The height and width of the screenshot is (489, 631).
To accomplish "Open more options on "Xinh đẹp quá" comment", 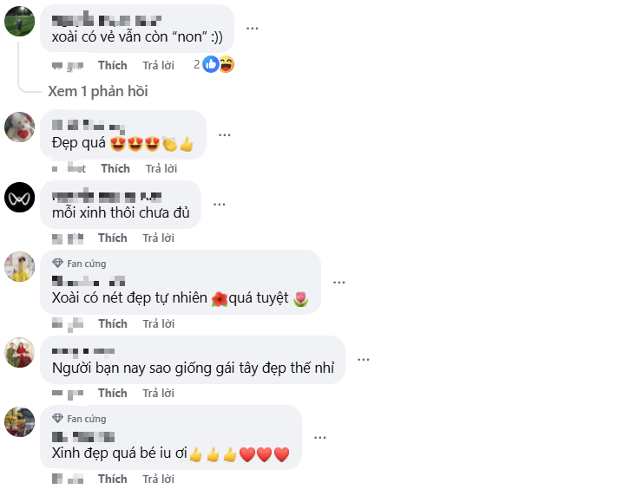I will 320,437.
